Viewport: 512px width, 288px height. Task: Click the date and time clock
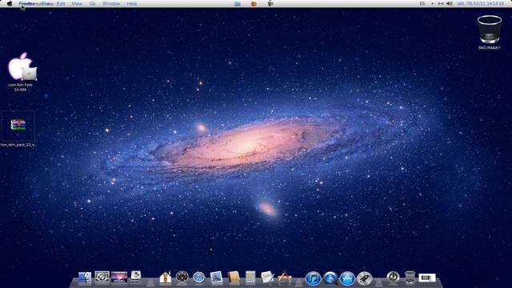[x=480, y=3]
